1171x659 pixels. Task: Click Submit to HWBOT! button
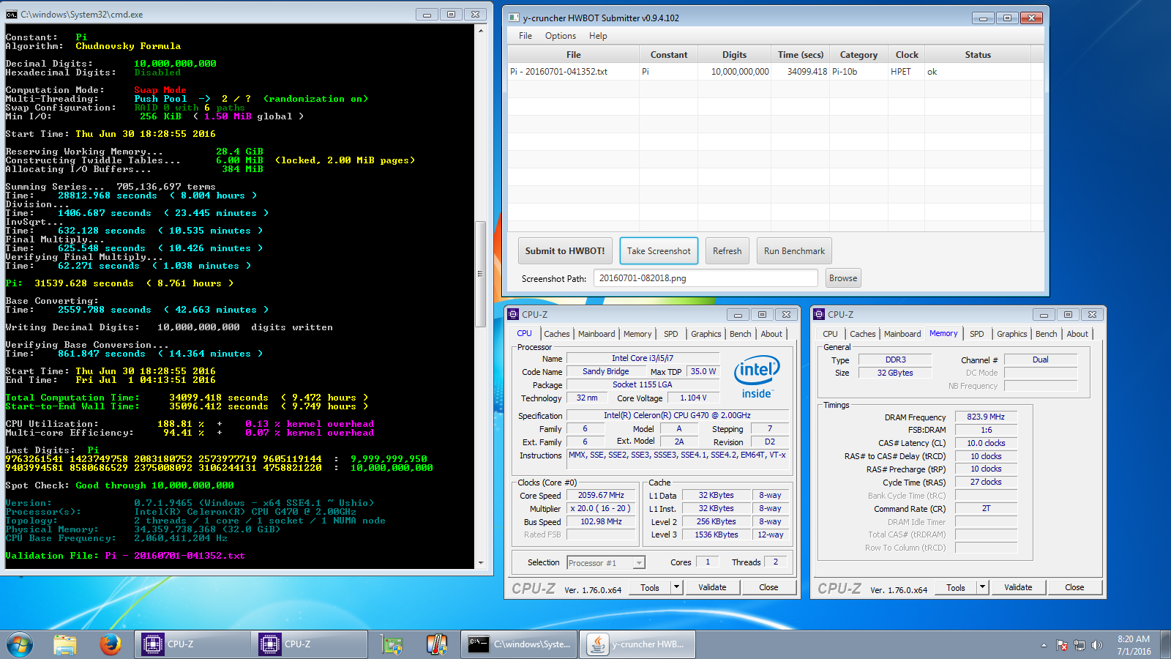point(565,251)
